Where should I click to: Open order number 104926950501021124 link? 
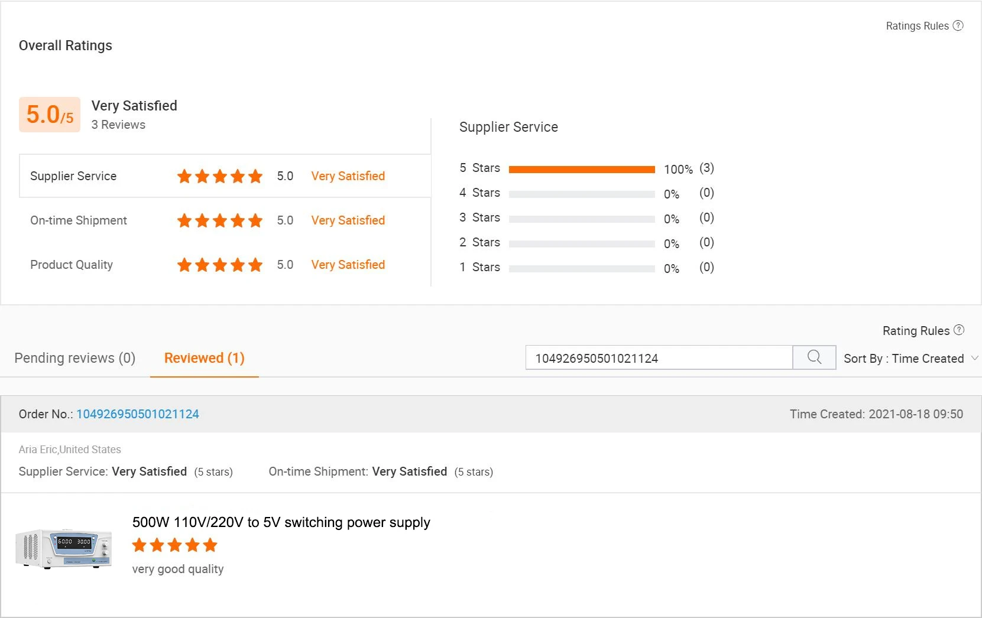click(138, 414)
